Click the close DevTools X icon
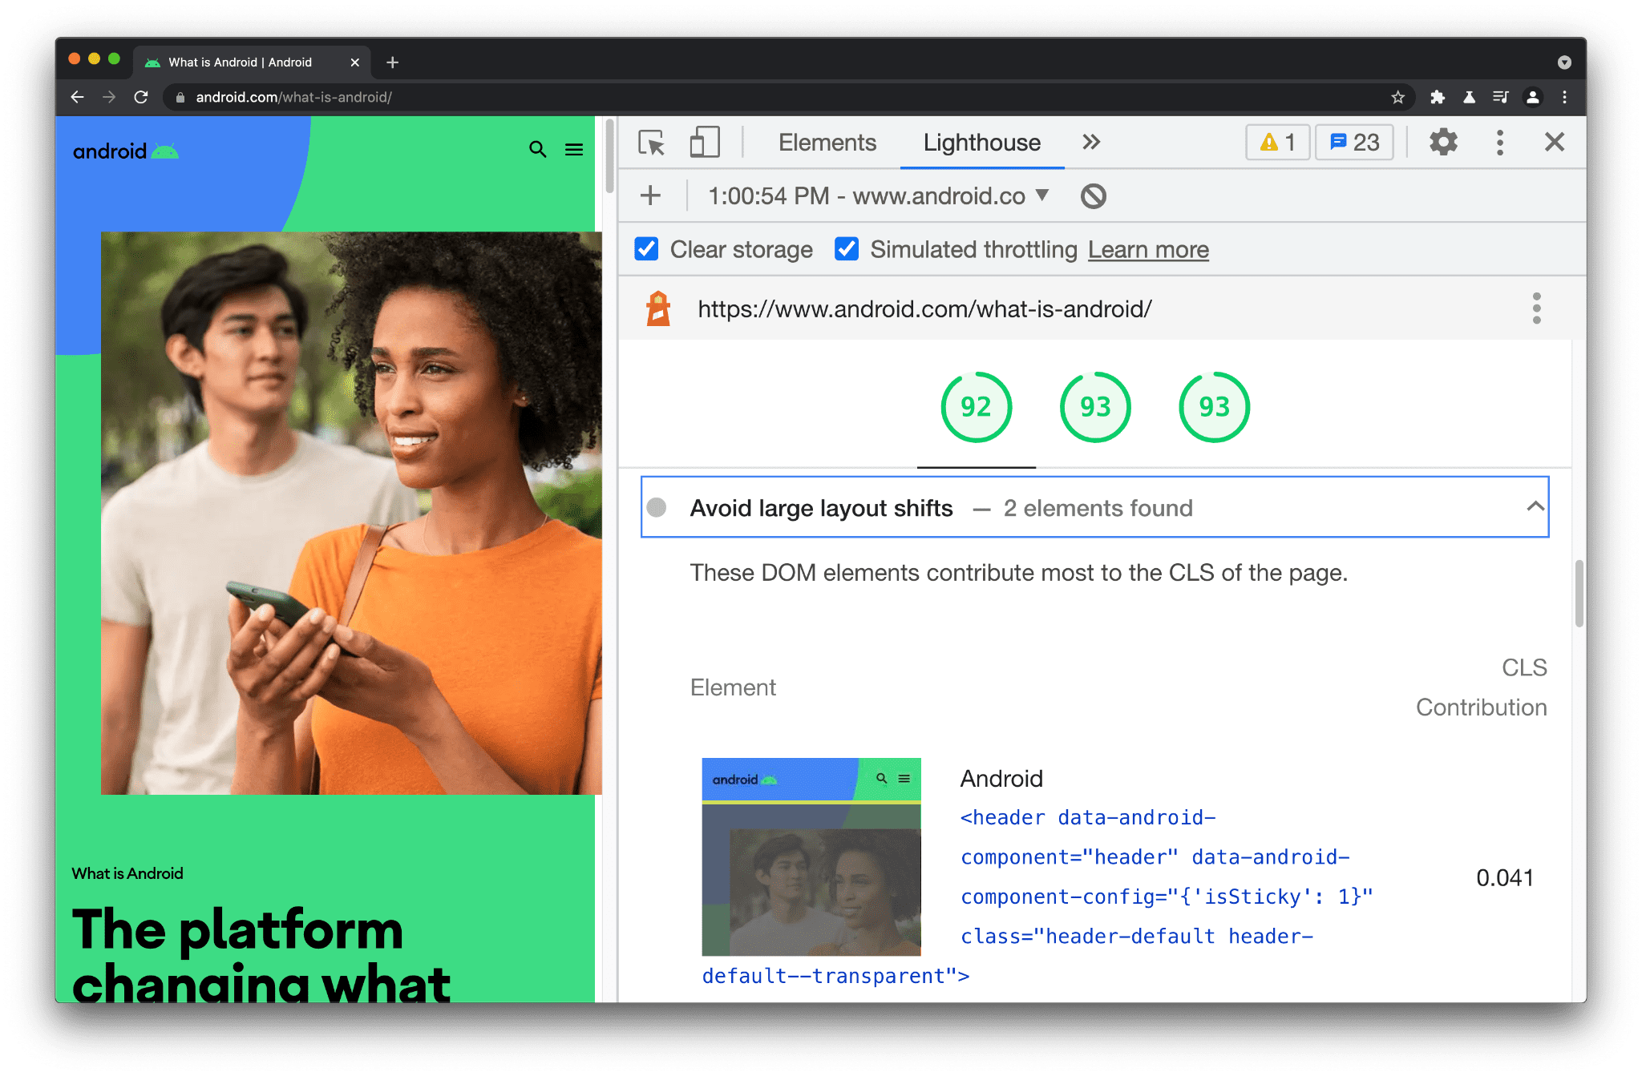Screen dimensions: 1642x1076 tap(1555, 142)
